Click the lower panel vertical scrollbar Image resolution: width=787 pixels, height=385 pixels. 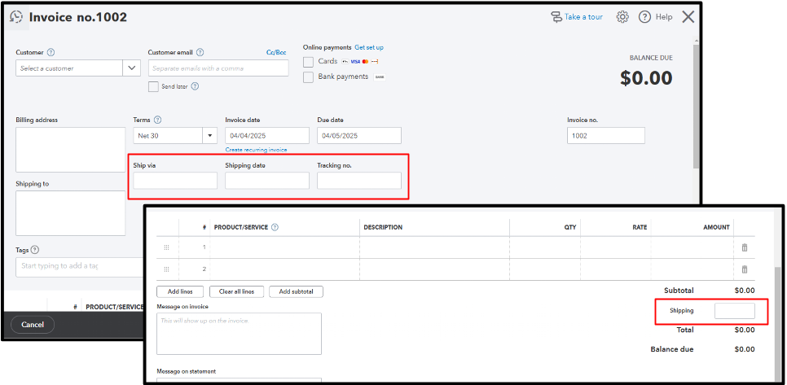click(x=777, y=326)
